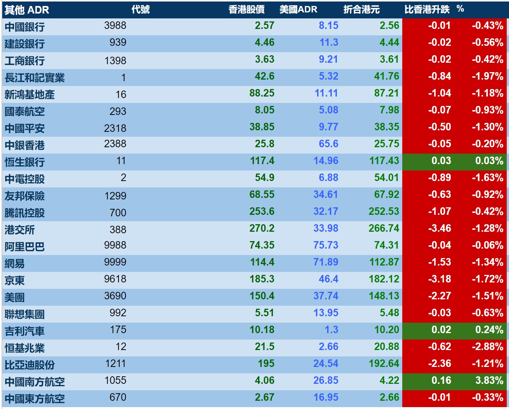Viewport: 509px width, 409px height.
Task: Open the 騰訊控股 stock name
Action: click(25, 213)
